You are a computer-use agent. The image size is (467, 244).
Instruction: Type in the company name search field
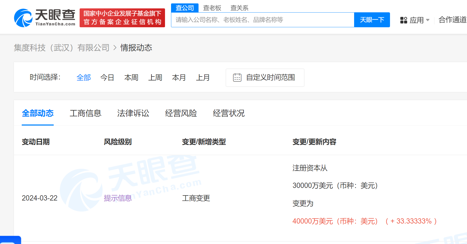pos(262,20)
